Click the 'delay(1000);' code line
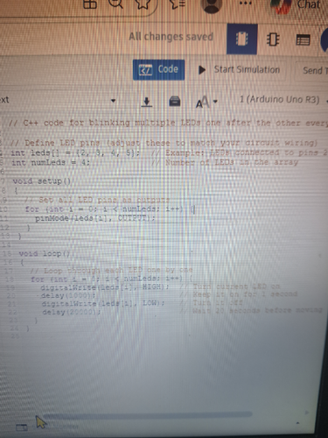 tap(68, 295)
